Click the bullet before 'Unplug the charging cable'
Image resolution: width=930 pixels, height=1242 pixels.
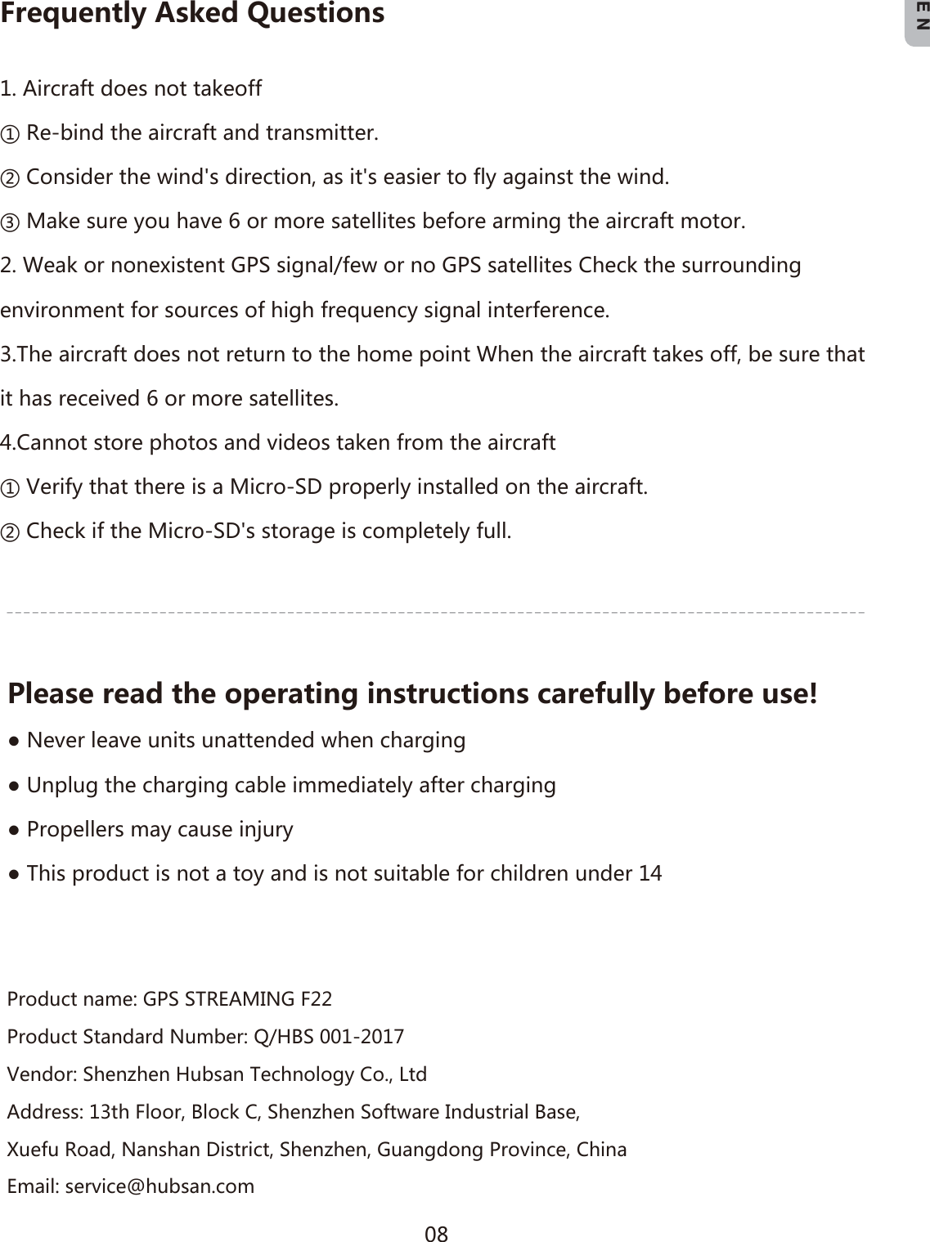tap(15, 786)
